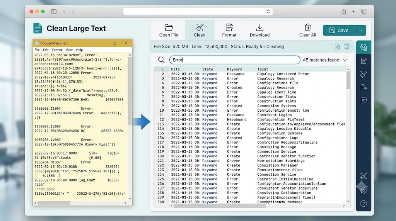Show browser tab overview icon

(364, 11)
